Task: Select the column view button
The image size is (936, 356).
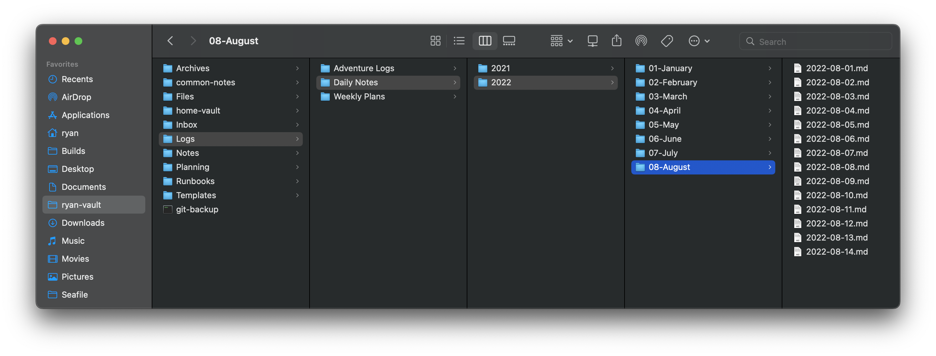Action: (x=485, y=41)
